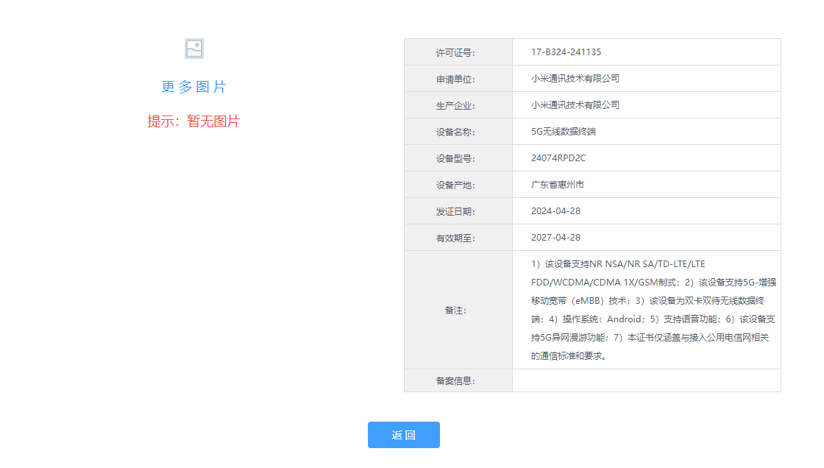This screenshot has height=468, width=824.
Task: Click the 返回 button
Action: click(x=404, y=435)
